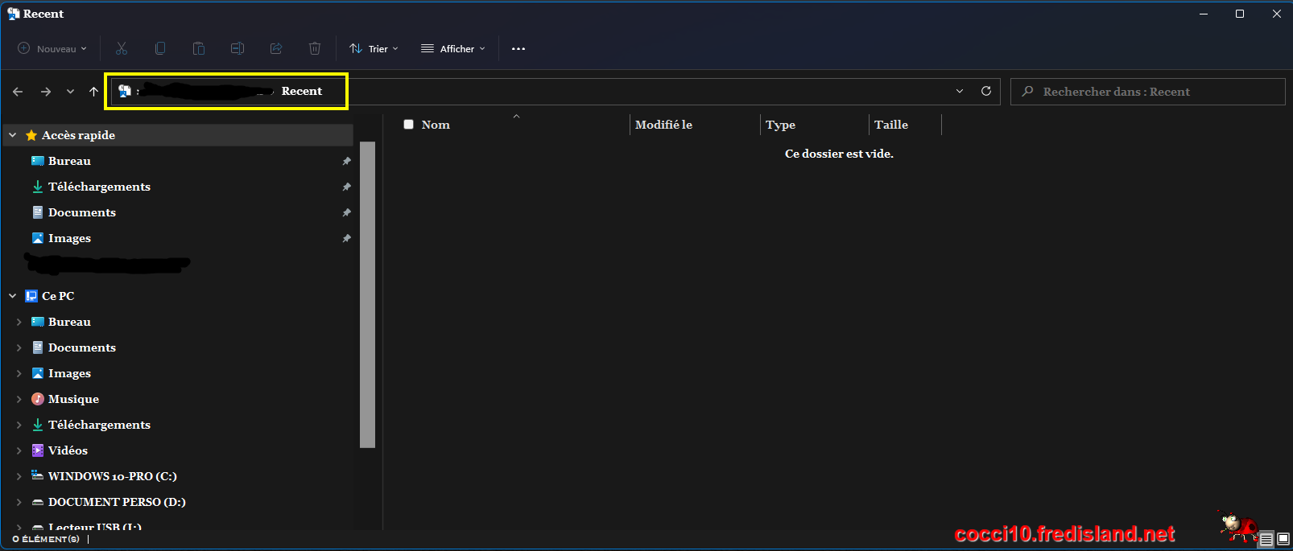The height and width of the screenshot is (551, 1293).
Task: Expand the Musique folder node
Action: pyautogui.click(x=19, y=399)
